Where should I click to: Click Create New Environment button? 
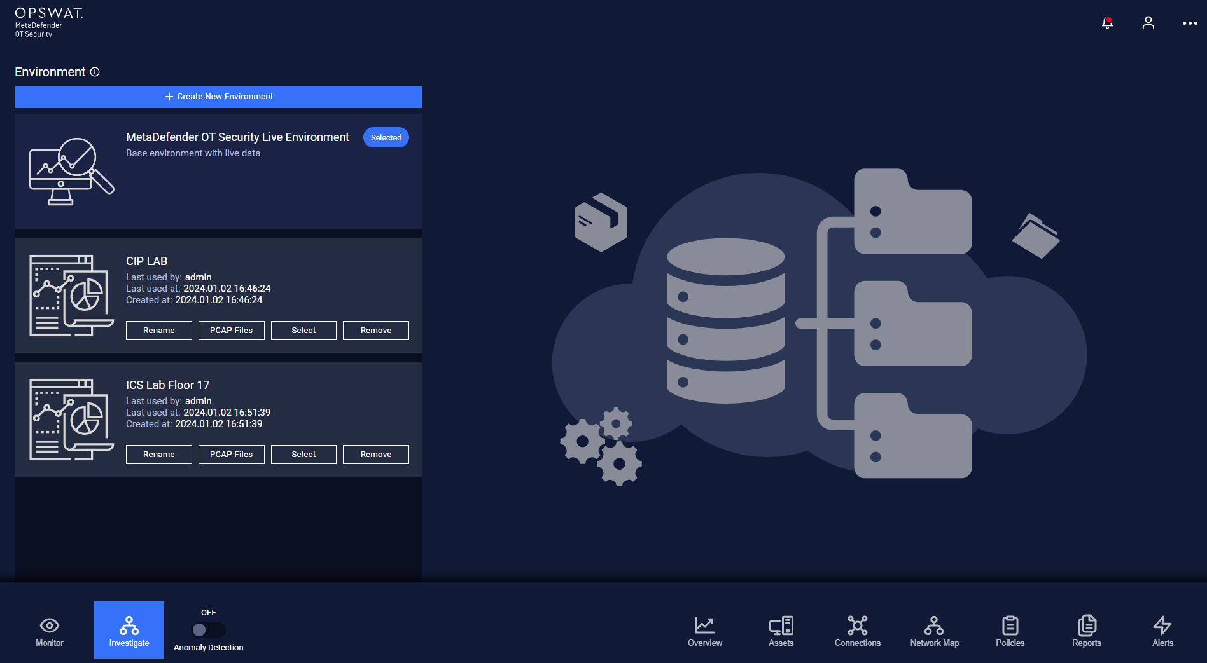tap(218, 97)
